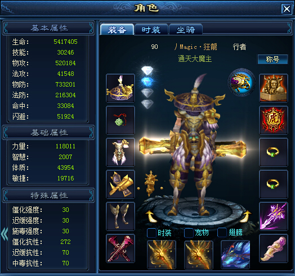
Task: Select the glowing blue diamond gem
Action: pos(147,82)
